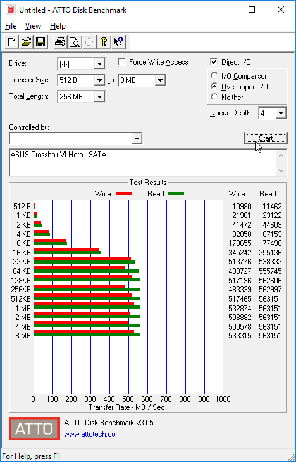Open the Queue Depth dropdown
296x462 pixels.
(281, 113)
